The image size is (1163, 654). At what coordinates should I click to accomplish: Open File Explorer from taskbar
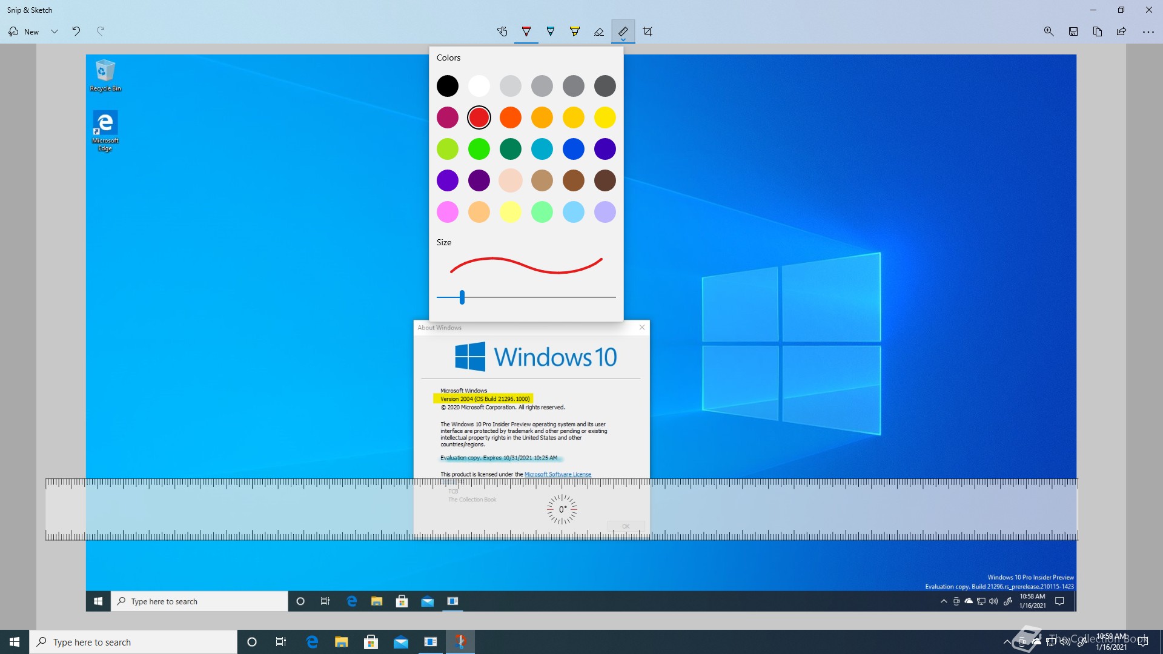[342, 642]
